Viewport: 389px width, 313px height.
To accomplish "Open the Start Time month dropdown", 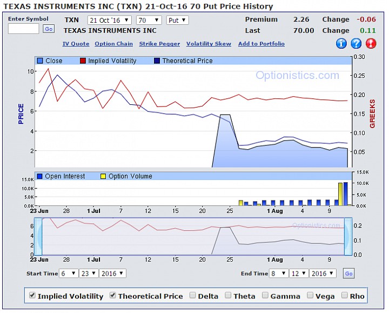I will pos(69,274).
